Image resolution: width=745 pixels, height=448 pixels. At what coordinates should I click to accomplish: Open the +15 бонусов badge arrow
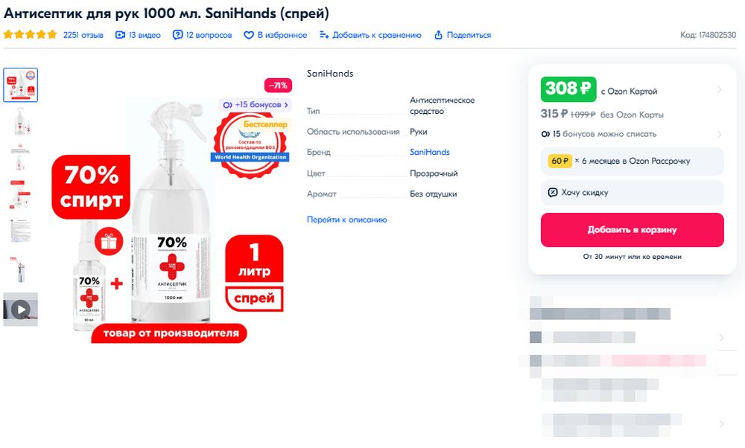286,105
